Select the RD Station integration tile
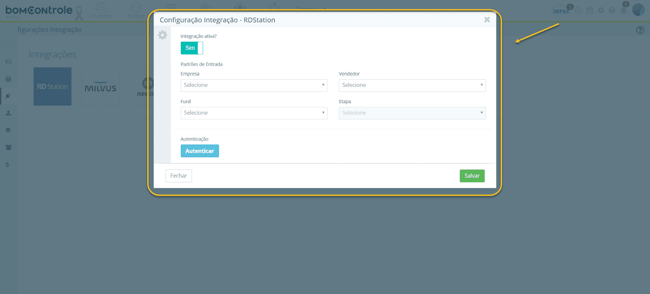This screenshot has width=650, height=294. (x=52, y=86)
